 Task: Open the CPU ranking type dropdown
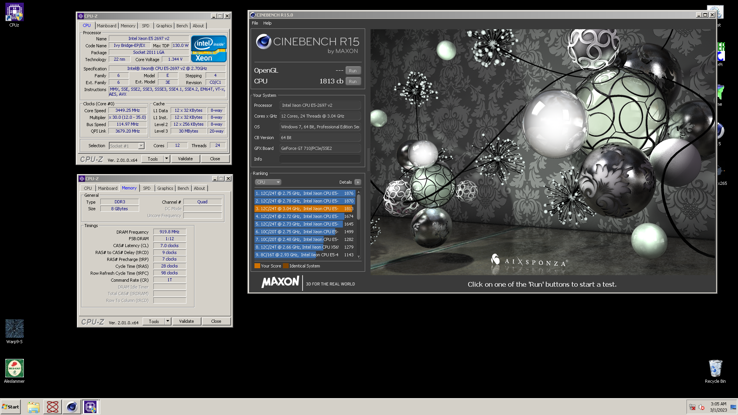[x=268, y=182]
